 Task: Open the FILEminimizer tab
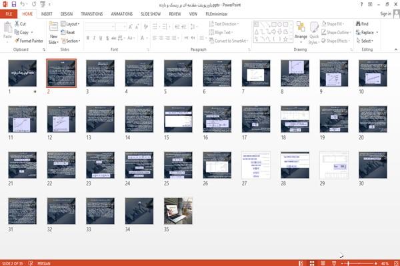tap(216, 14)
